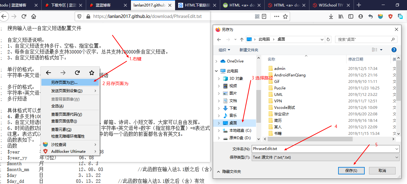Choose 查看元素(Q) in context menu
Screen dimensions: 407x184
tap(70, 130)
